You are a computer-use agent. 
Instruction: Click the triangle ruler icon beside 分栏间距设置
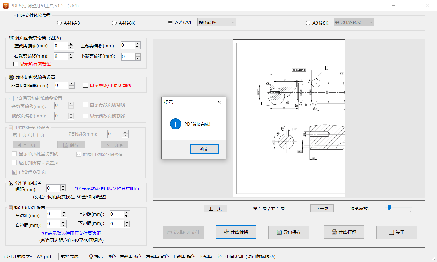(11, 183)
